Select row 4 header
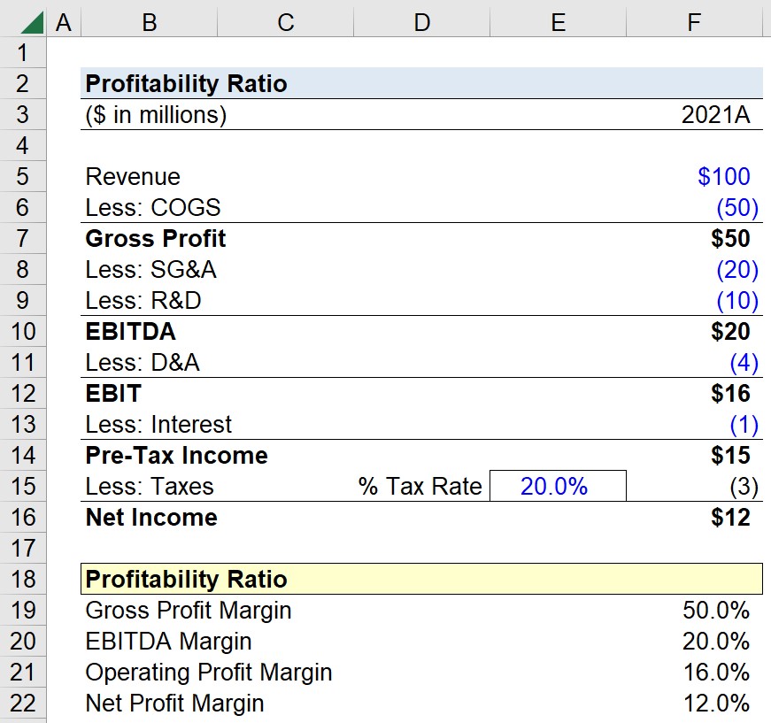 (x=23, y=145)
